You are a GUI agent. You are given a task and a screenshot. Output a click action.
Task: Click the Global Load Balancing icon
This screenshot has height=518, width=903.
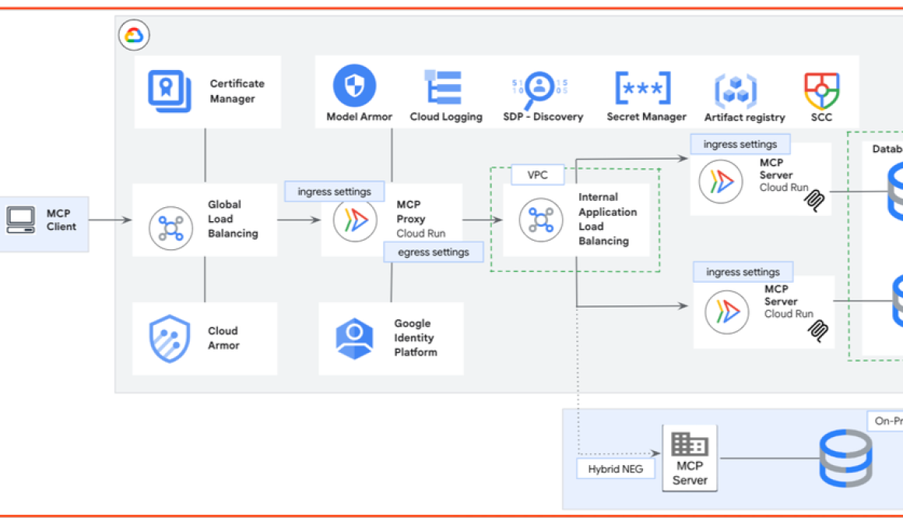click(x=170, y=224)
